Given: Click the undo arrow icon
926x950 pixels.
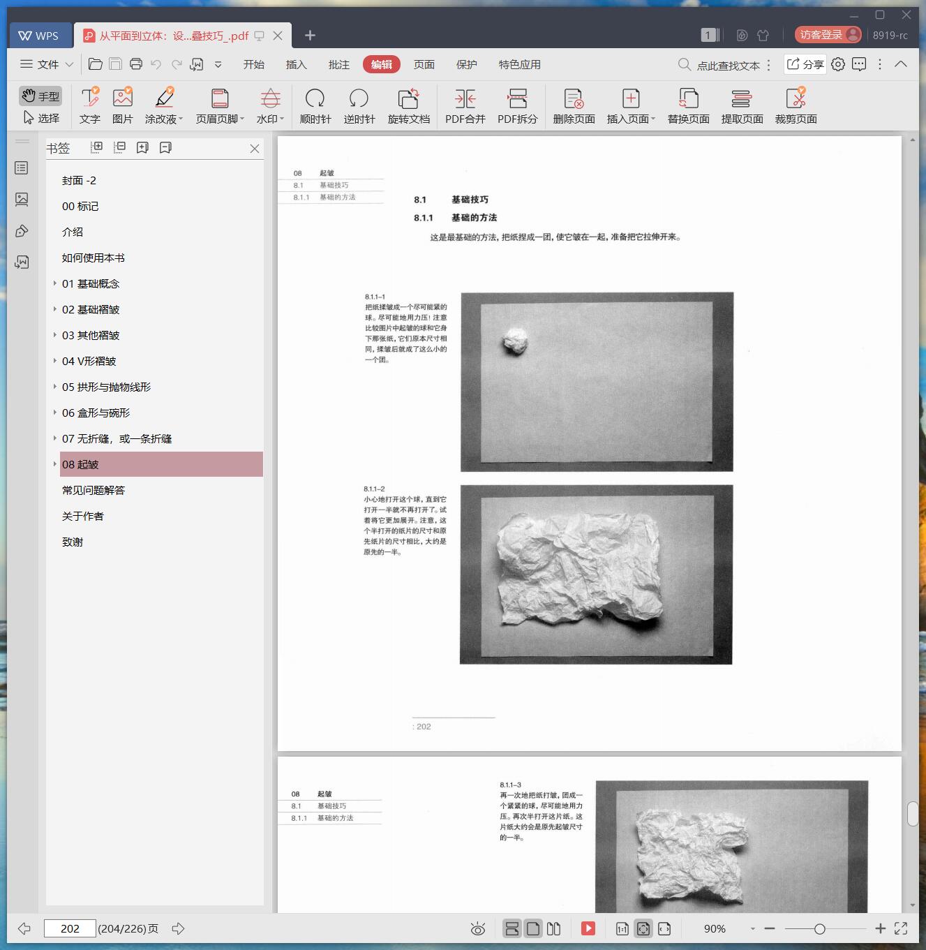Looking at the screenshot, I should 156,64.
